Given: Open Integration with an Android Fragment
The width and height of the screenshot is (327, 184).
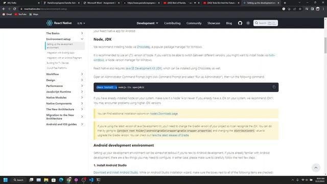Looking at the screenshot, I should click(64, 58).
